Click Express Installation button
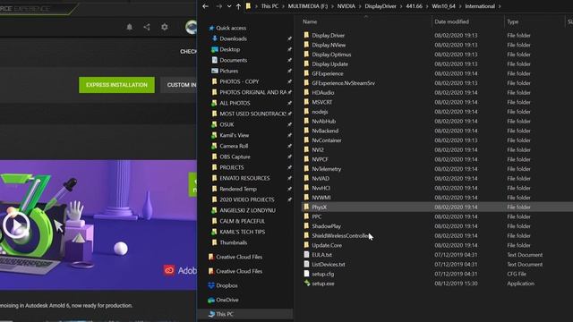The width and height of the screenshot is (573, 322). point(116,85)
